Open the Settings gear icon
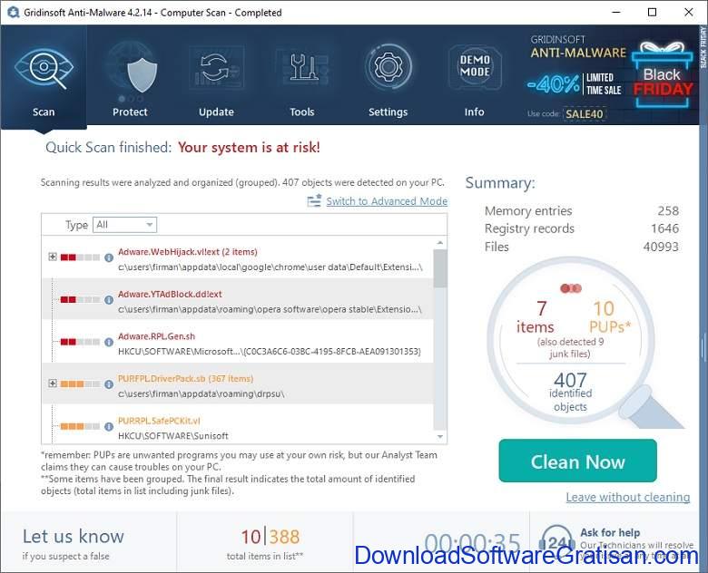Screen dimensions: 708x573 tap(388, 67)
